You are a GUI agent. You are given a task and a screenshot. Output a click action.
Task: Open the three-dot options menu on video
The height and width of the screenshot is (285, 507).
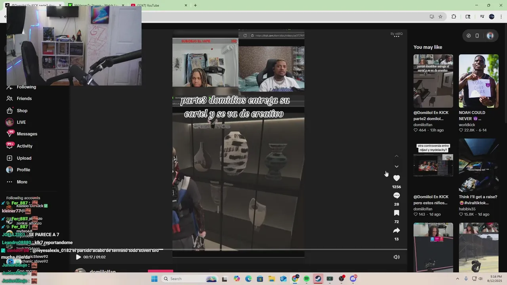click(x=396, y=36)
